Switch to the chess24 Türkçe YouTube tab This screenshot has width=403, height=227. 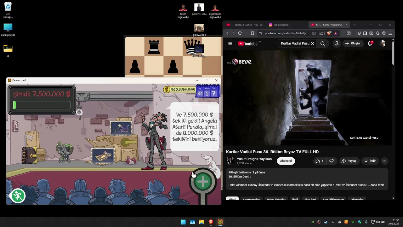click(x=245, y=25)
